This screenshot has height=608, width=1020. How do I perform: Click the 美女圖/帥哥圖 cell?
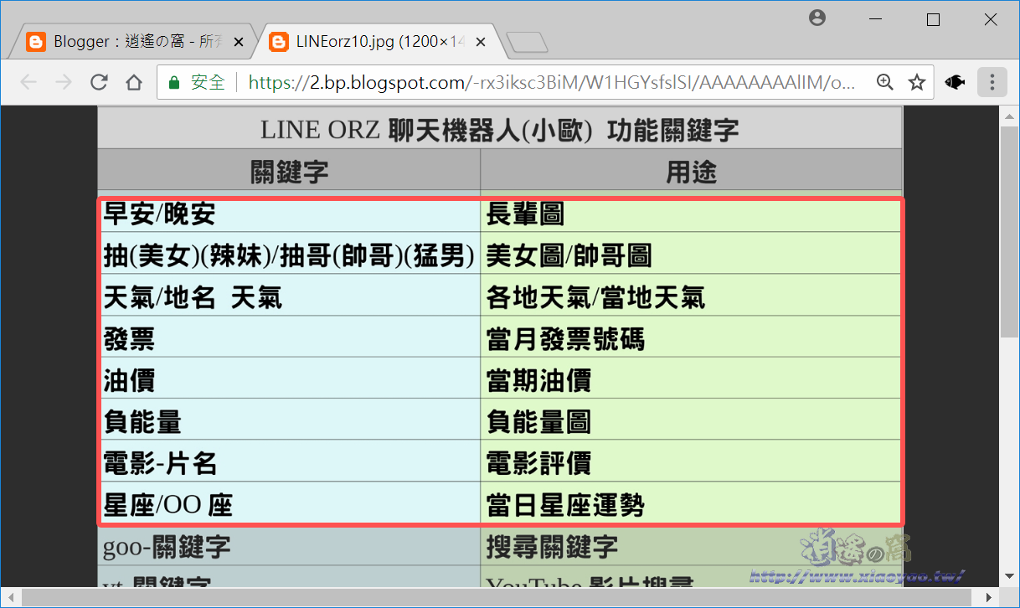691,255
